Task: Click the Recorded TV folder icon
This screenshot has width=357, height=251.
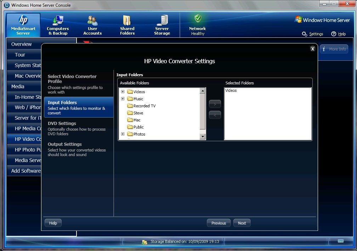Action: click(130, 106)
